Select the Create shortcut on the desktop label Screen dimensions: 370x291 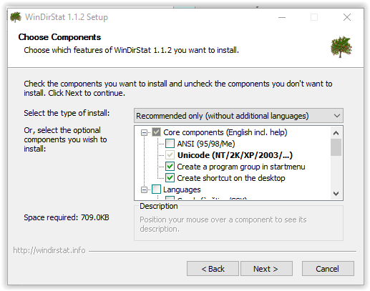point(231,178)
